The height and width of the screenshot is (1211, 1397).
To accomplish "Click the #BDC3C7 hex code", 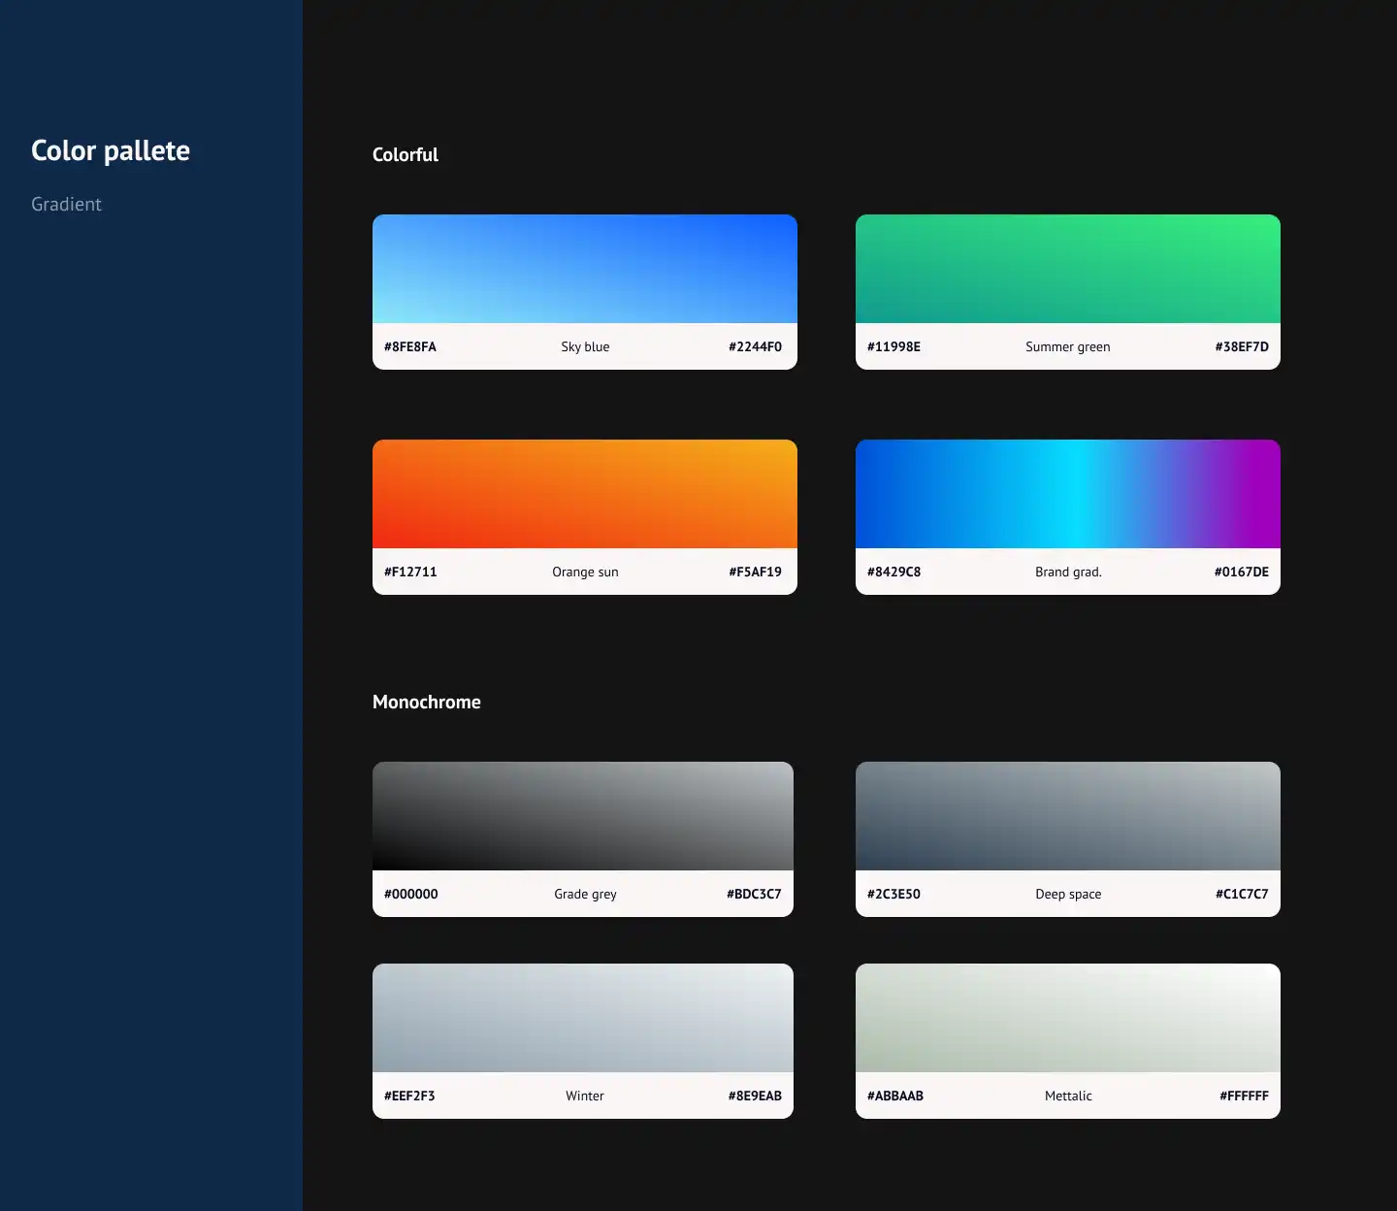I will pos(754,894).
